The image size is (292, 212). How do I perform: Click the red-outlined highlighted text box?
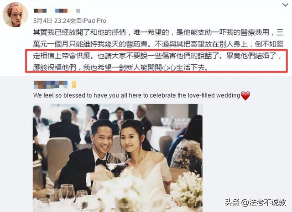(156, 61)
